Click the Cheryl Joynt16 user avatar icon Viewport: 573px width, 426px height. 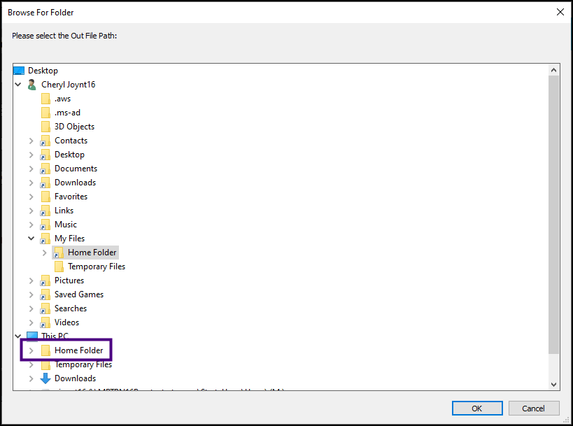click(x=31, y=85)
